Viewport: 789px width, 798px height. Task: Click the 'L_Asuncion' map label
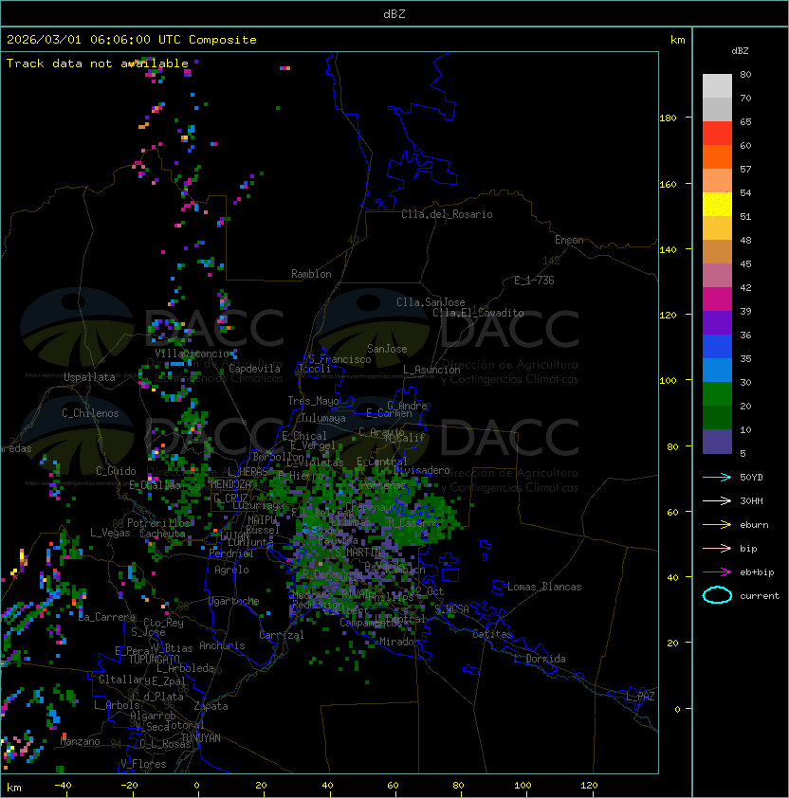point(431,370)
